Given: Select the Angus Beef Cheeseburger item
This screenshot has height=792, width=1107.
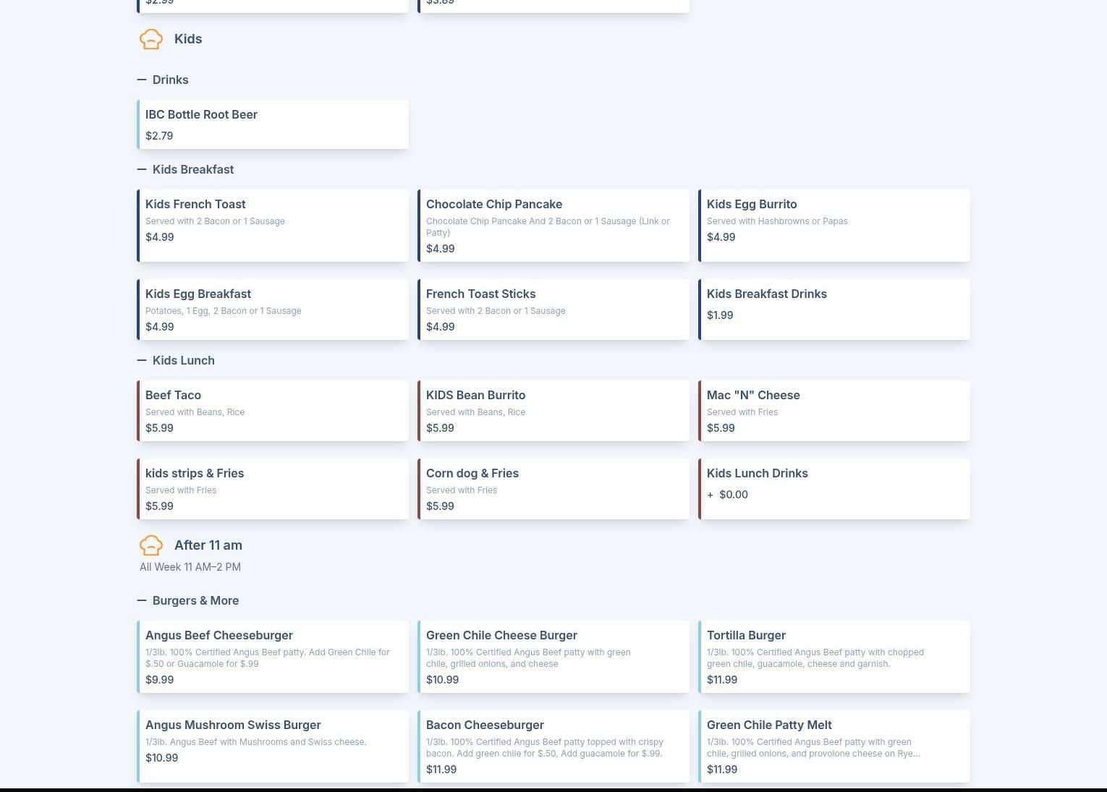Looking at the screenshot, I should 273,657.
